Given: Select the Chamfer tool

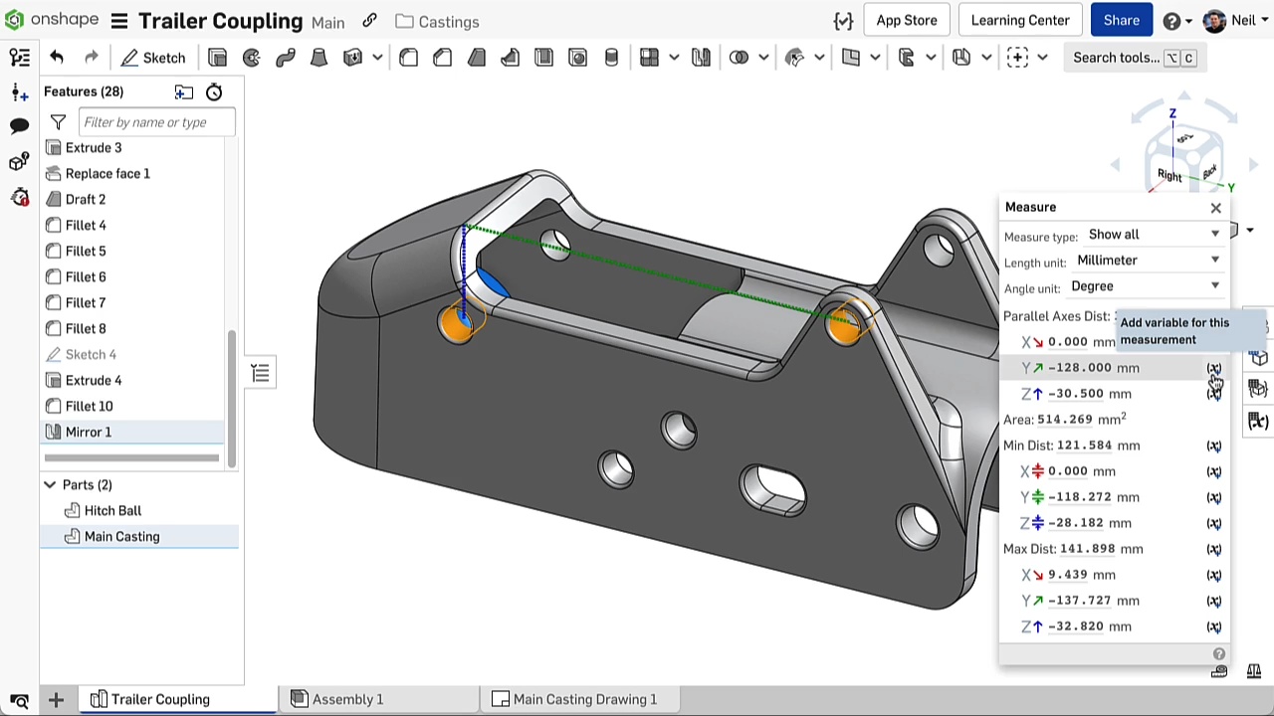Looking at the screenshot, I should point(443,58).
